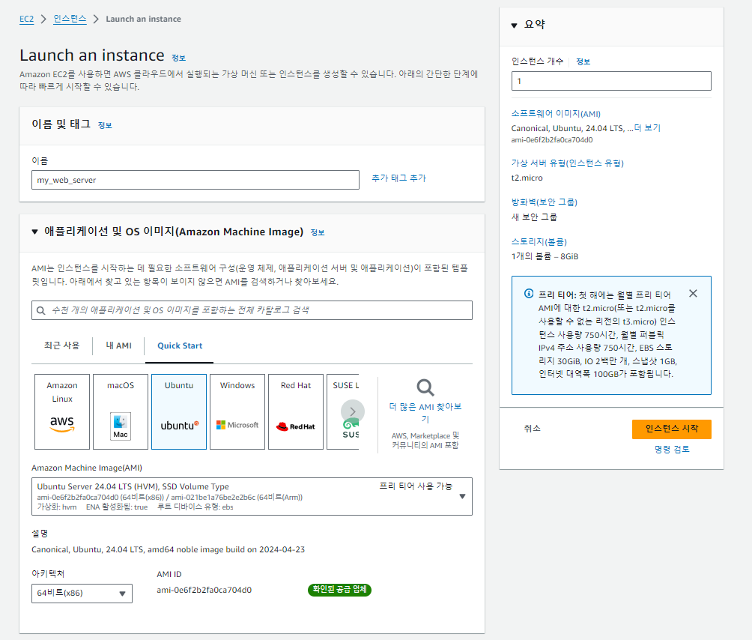Screen dimensions: 752x640
Task: Switch to the 최근 사용 tab
Action: (x=62, y=345)
